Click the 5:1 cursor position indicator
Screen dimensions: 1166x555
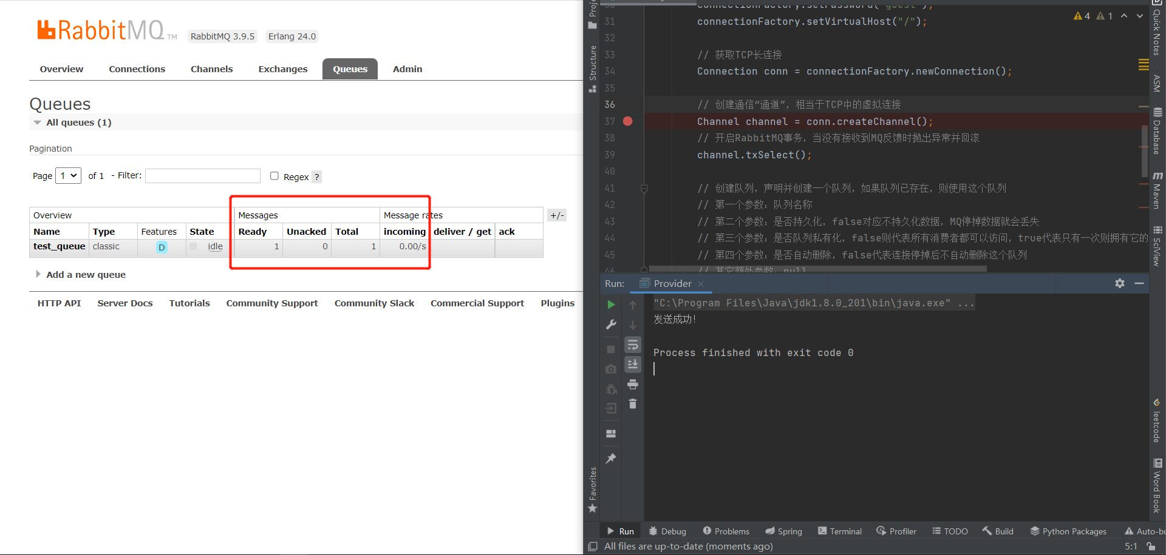pyautogui.click(x=1131, y=547)
